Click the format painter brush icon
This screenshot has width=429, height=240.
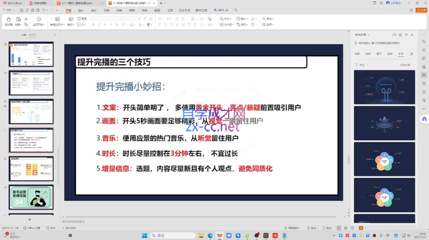coord(8,20)
